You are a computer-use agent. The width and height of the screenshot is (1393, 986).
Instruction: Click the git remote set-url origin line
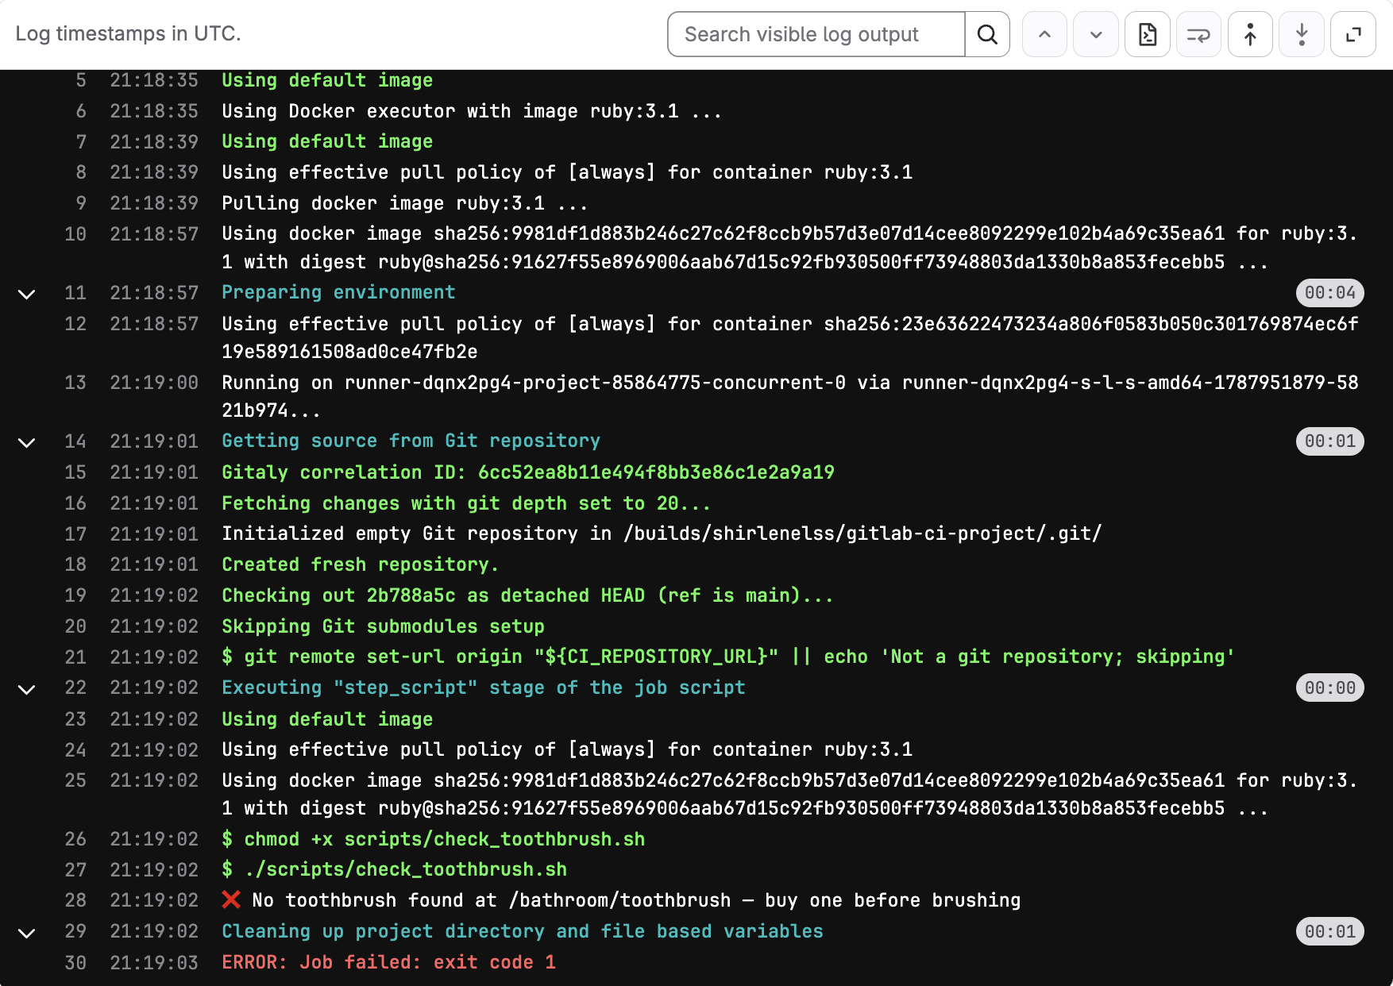coord(728,657)
